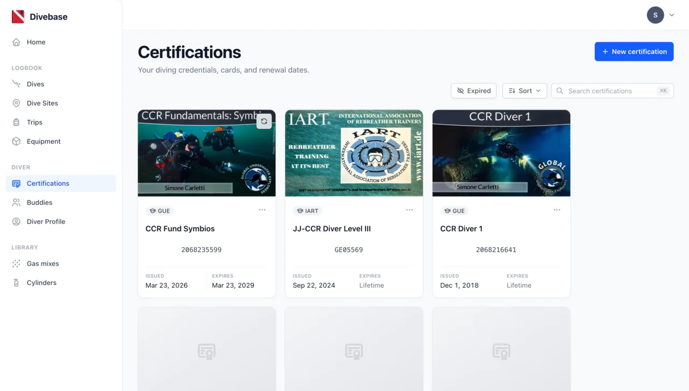Go to Home in the sidebar
Image resolution: width=689 pixels, height=391 pixels.
61,42
